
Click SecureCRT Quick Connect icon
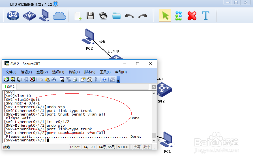pos(13,79)
